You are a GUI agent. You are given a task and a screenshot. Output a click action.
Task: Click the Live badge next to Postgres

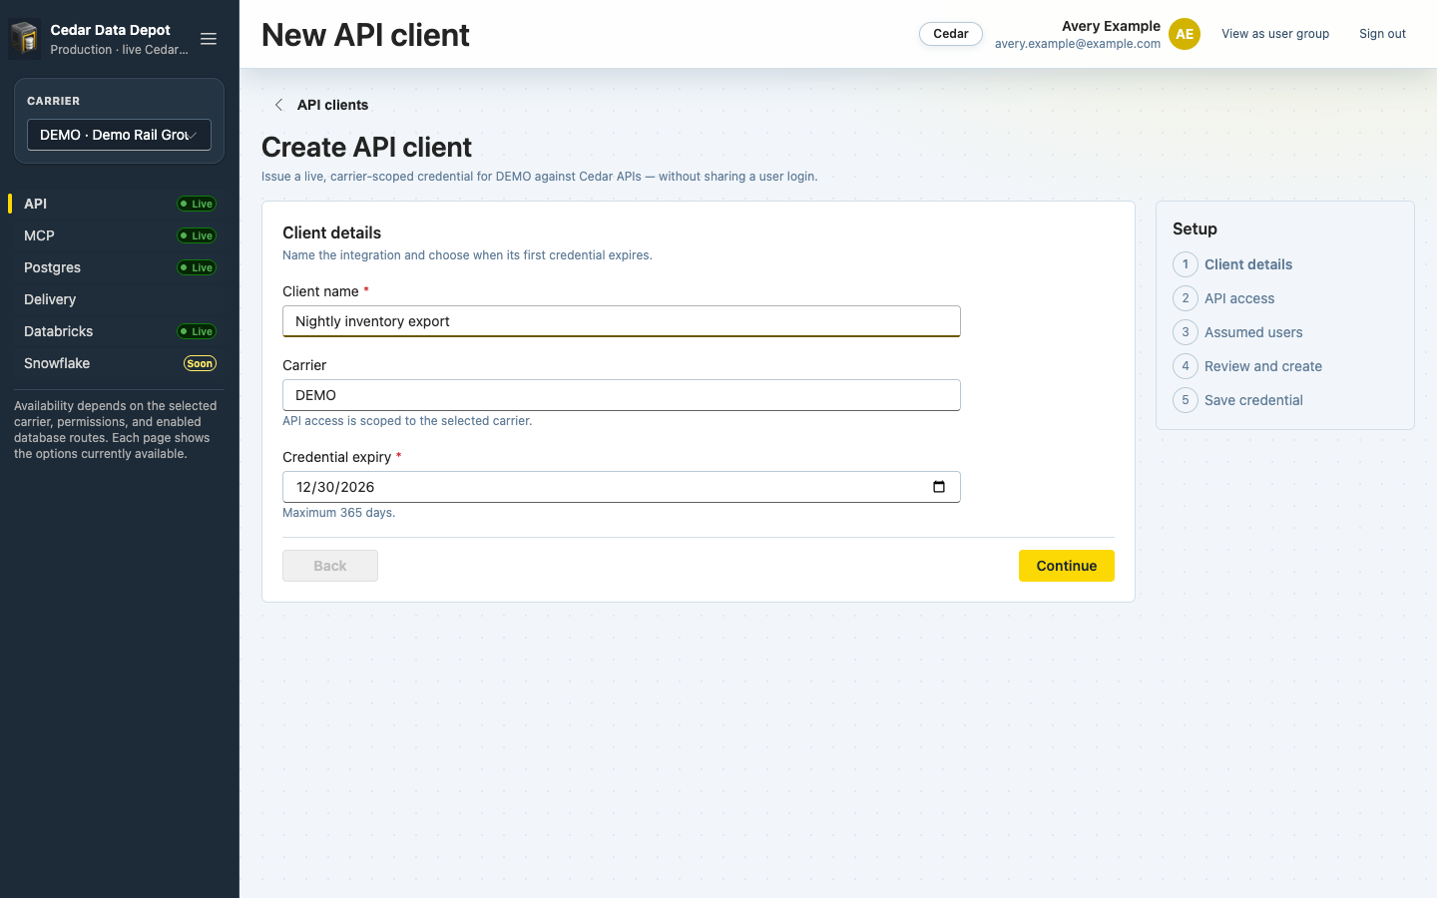tap(197, 267)
